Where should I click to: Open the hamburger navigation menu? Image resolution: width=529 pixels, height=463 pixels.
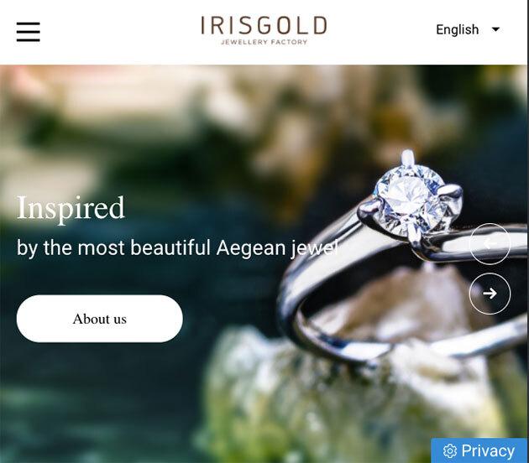29,32
